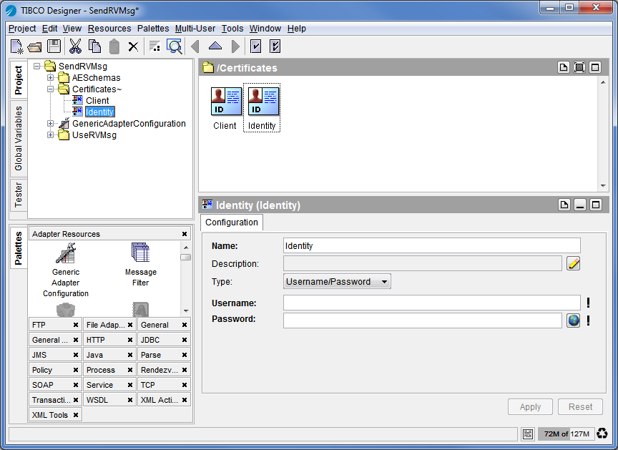Viewport: 618px width, 450px height.
Task: Select the Message Filter palette icon
Action: tap(140, 253)
